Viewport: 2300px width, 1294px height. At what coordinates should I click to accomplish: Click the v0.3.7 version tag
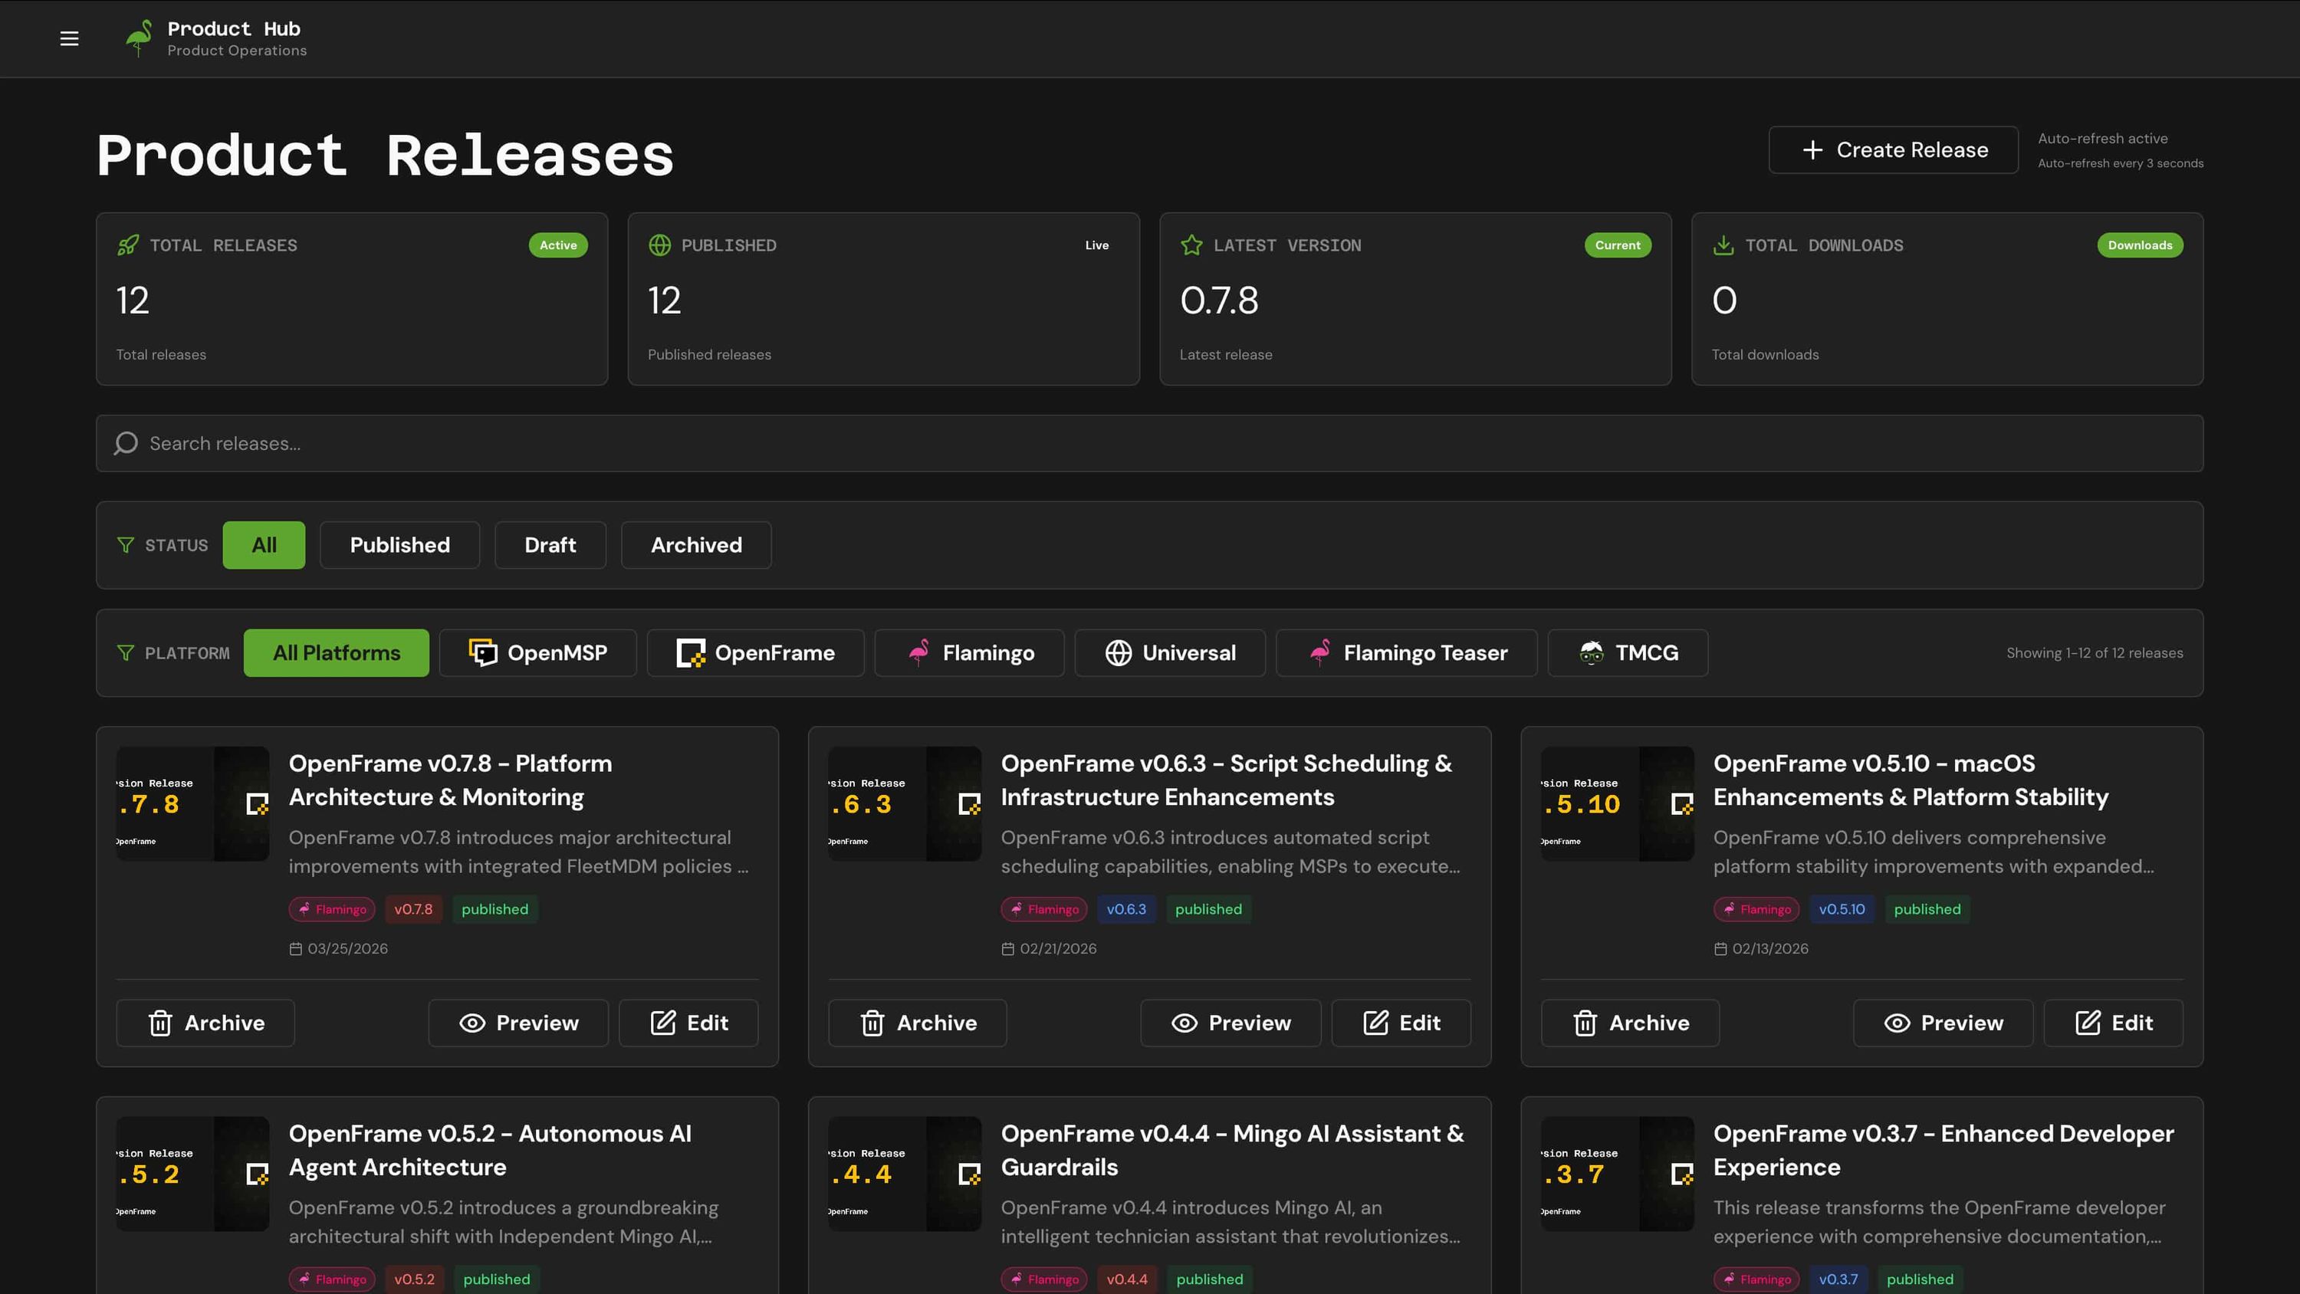click(1838, 1279)
